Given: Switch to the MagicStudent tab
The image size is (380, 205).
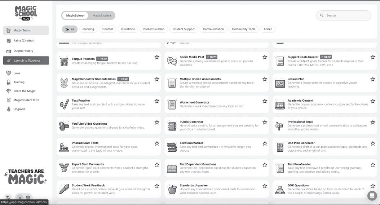Looking at the screenshot, I should click(102, 15).
